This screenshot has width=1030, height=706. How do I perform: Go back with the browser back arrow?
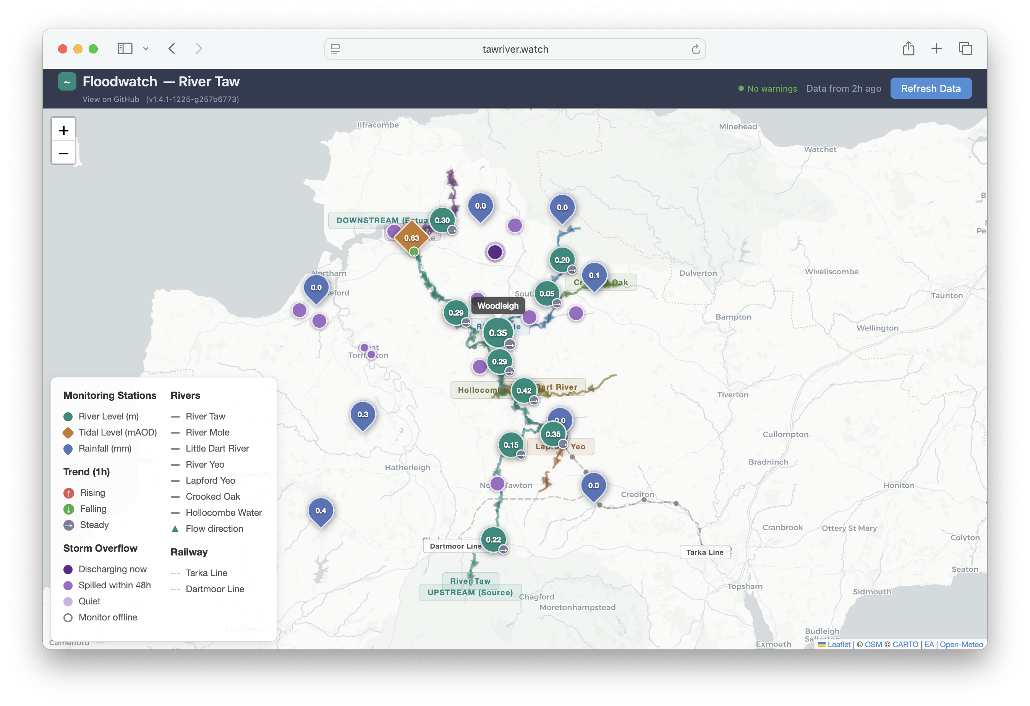point(172,48)
